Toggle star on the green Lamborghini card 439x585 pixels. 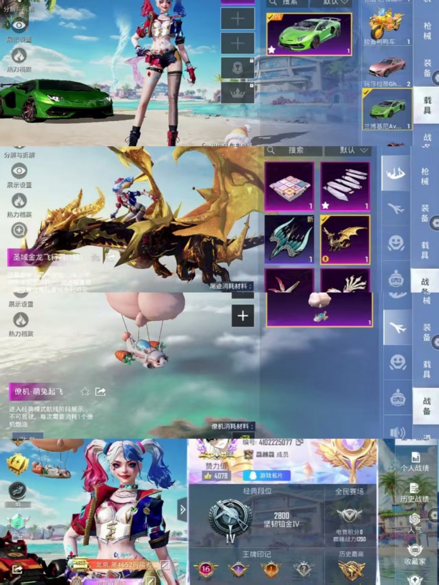tap(272, 50)
